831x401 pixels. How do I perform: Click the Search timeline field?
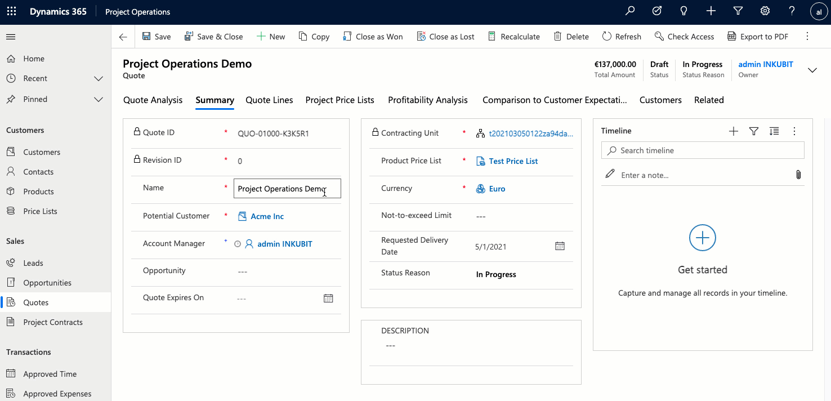(x=703, y=150)
